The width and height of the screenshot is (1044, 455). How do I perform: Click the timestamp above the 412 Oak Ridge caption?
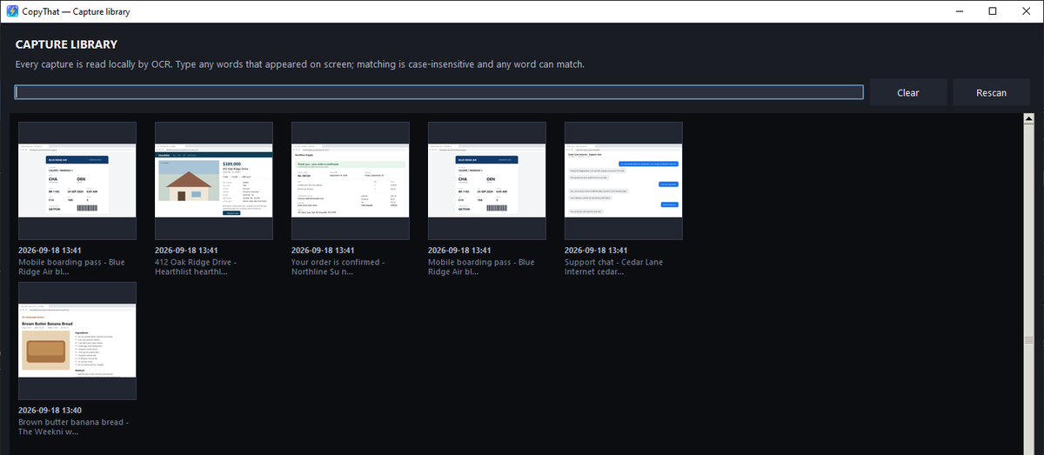[187, 250]
